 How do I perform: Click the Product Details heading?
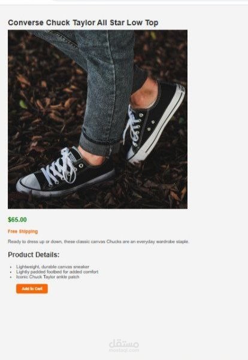[x=34, y=255]
